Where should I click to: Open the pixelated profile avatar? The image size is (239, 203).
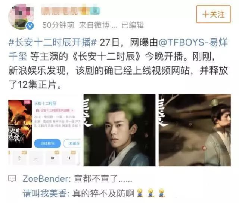coord(21,16)
